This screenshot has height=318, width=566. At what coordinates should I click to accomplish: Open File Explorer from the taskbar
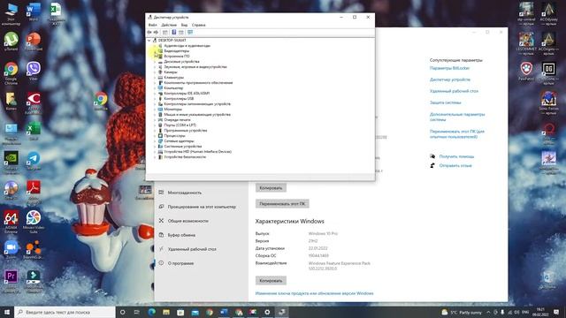tap(166, 312)
